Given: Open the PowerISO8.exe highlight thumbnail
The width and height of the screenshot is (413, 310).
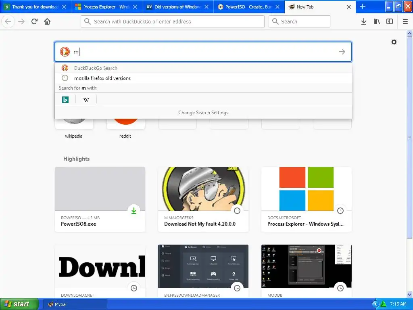Looking at the screenshot, I should pos(100,189).
